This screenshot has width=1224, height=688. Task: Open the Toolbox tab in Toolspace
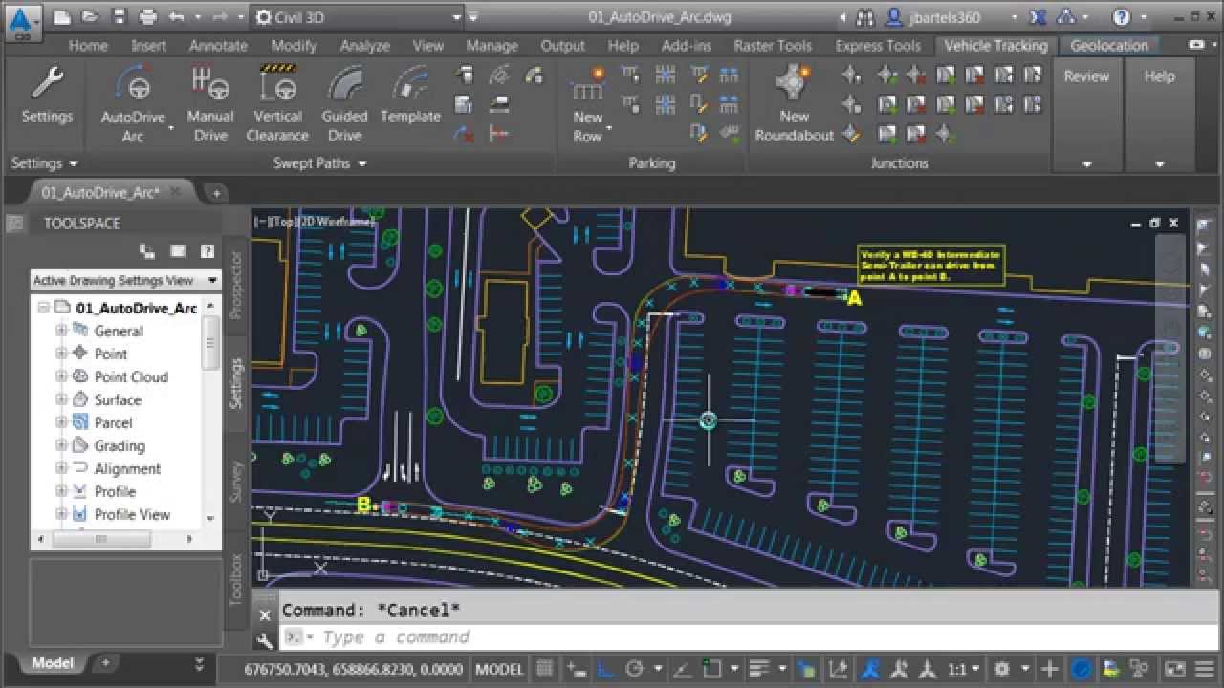pyautogui.click(x=236, y=579)
